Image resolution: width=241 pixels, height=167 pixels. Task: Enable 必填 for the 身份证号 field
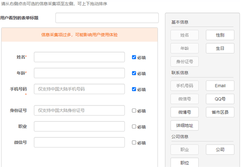[134, 111]
